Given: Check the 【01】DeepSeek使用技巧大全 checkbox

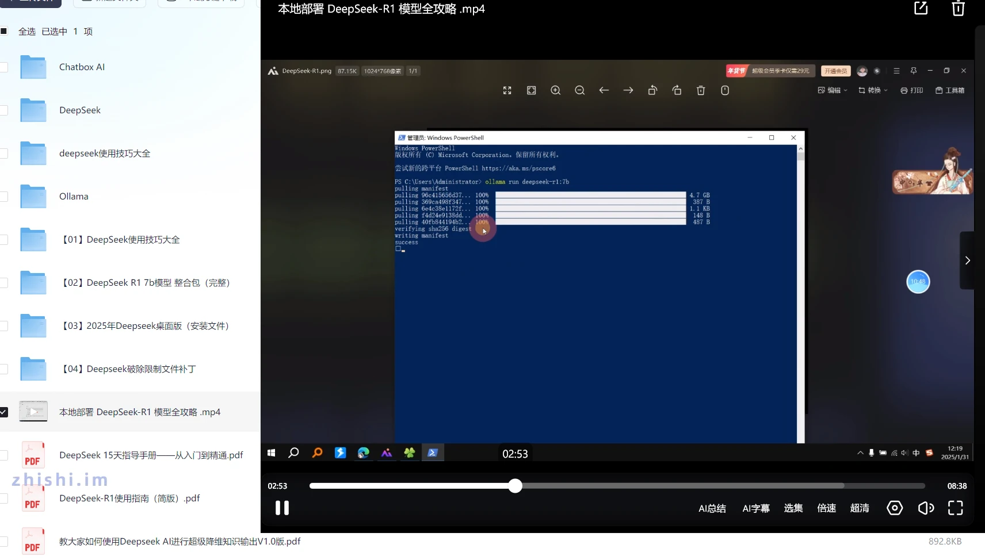Looking at the screenshot, I should point(4,240).
